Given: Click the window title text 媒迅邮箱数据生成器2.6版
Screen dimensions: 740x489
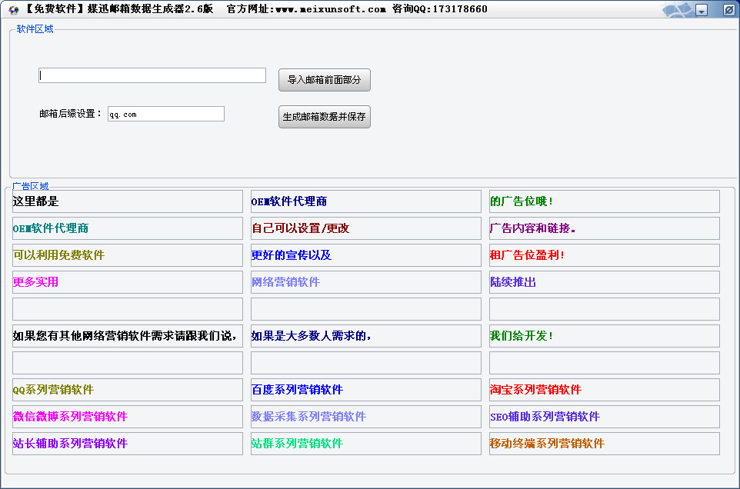Looking at the screenshot, I should click(x=149, y=8).
